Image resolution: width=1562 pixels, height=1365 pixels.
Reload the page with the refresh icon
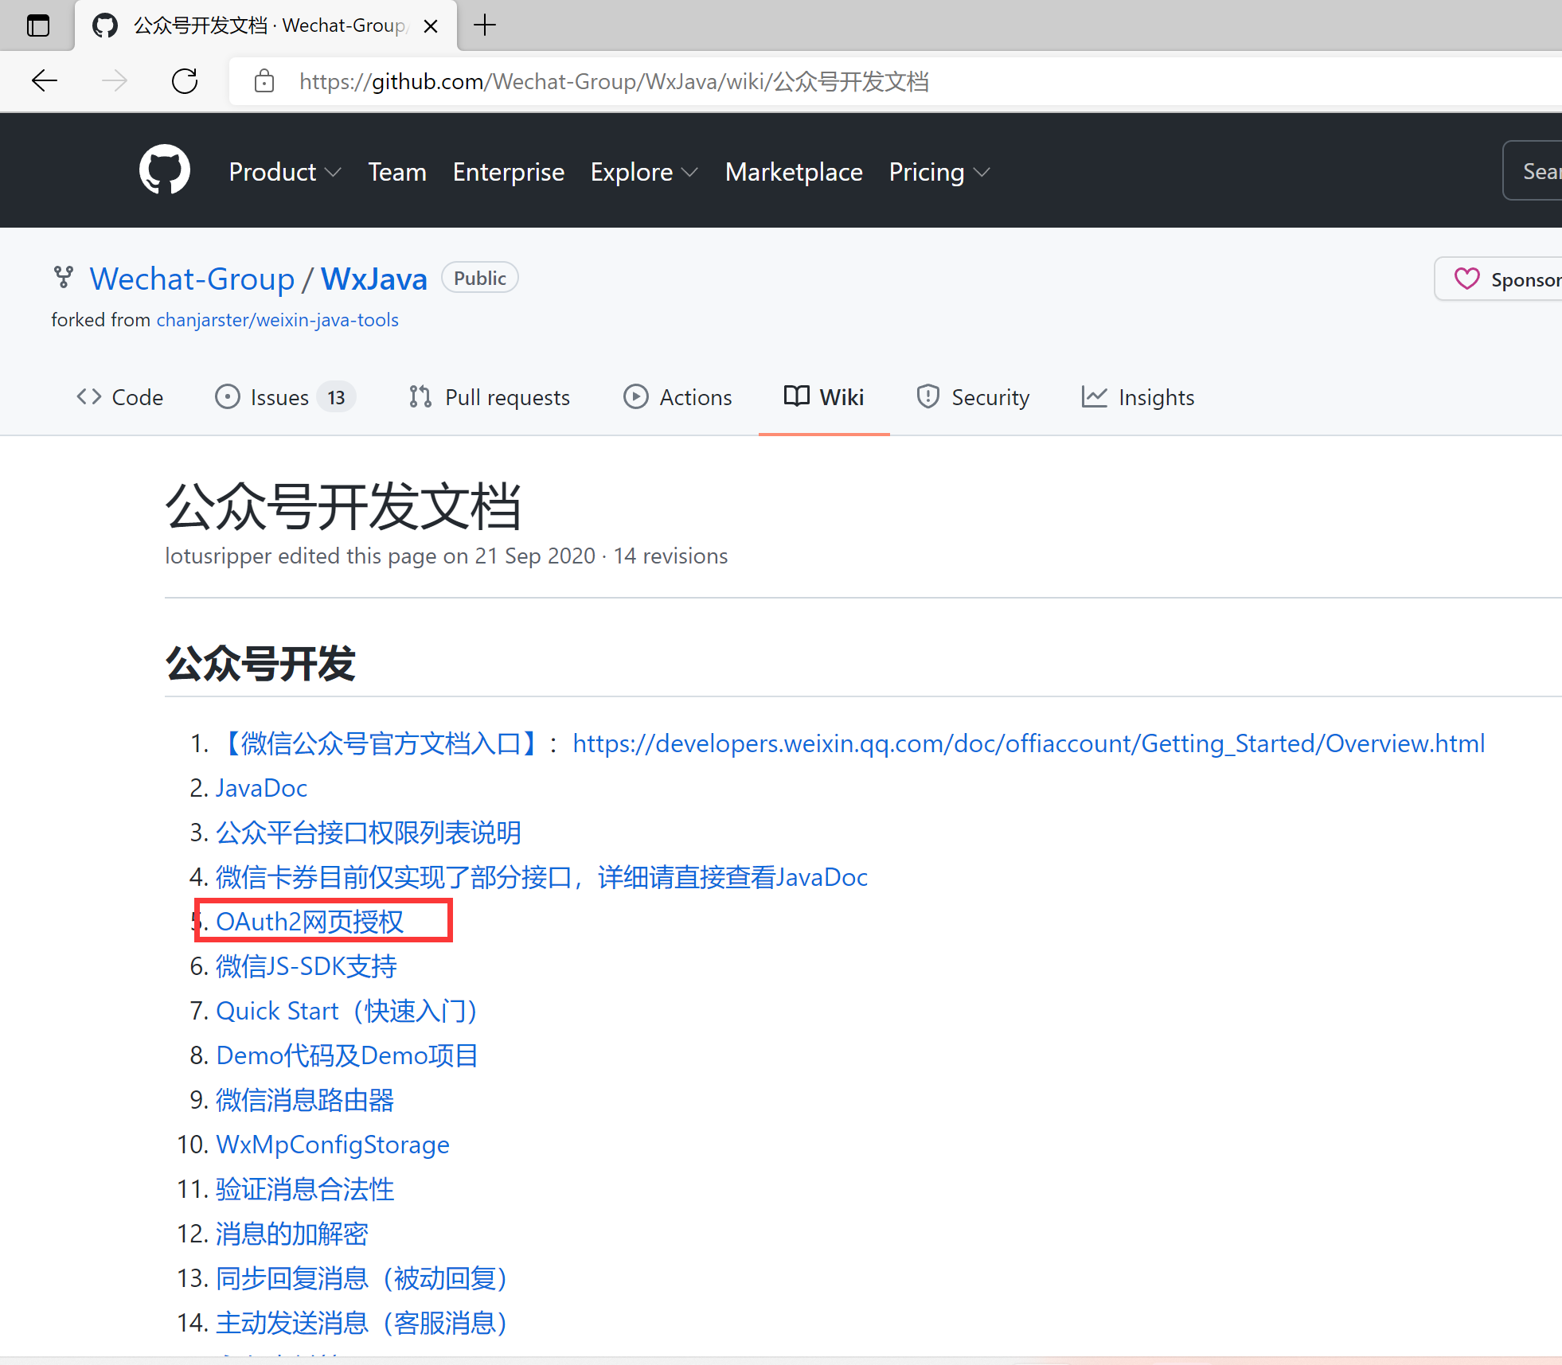coord(185,80)
